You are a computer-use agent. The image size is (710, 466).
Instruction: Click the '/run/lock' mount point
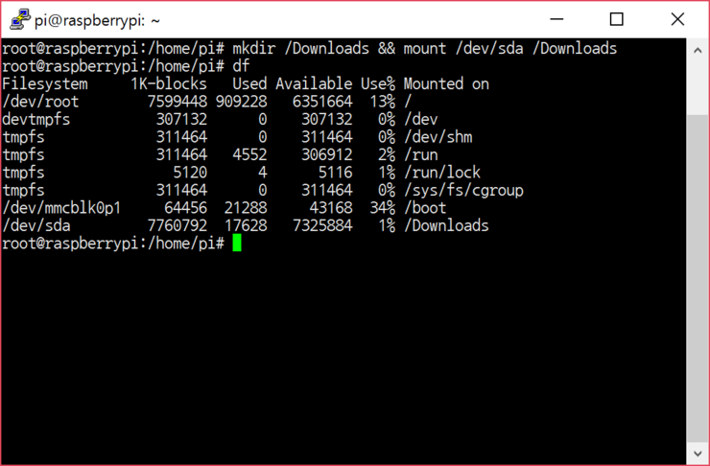point(442,173)
